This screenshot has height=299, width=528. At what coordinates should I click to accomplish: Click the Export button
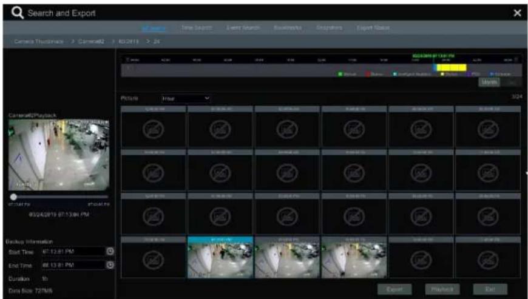(394, 289)
